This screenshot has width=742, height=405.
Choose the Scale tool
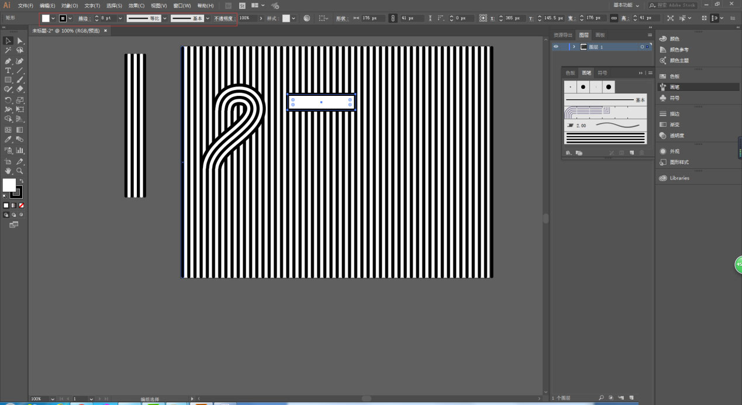(20, 100)
